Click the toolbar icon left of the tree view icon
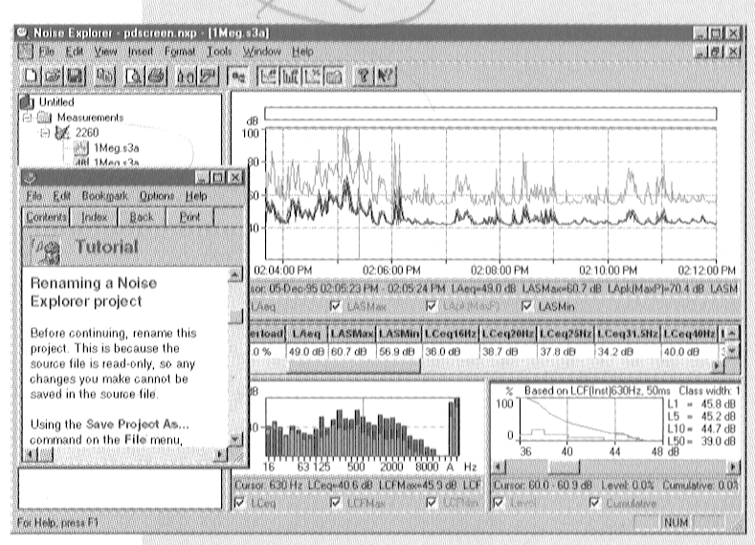The height and width of the screenshot is (545, 755). pos(208,76)
